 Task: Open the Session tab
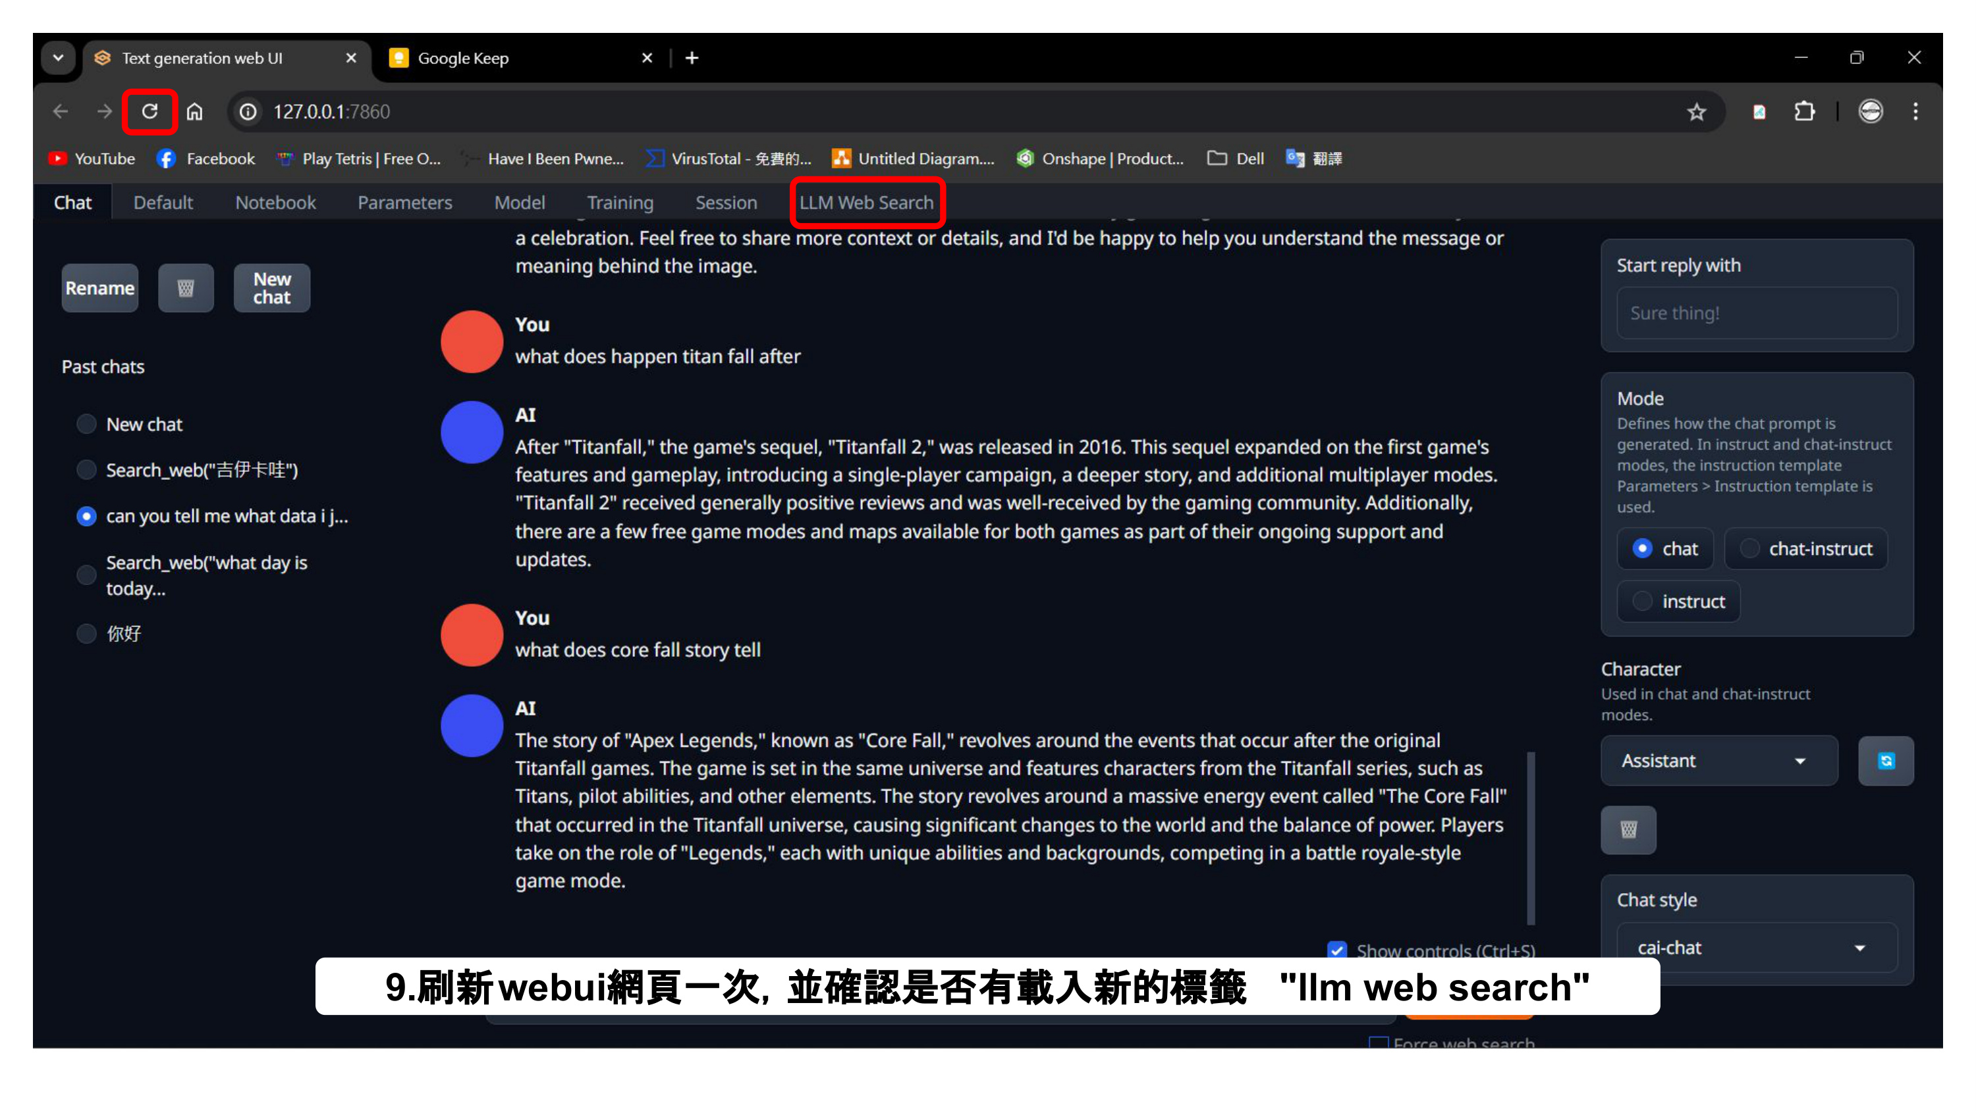click(726, 203)
